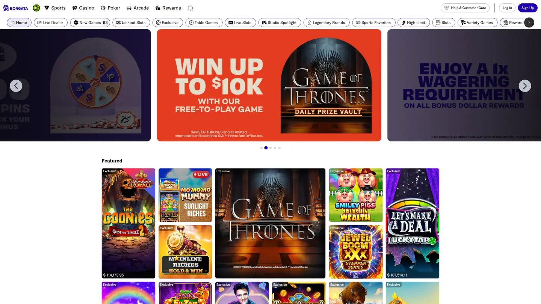
Task: Select the Home category chip
Action: coord(19,23)
